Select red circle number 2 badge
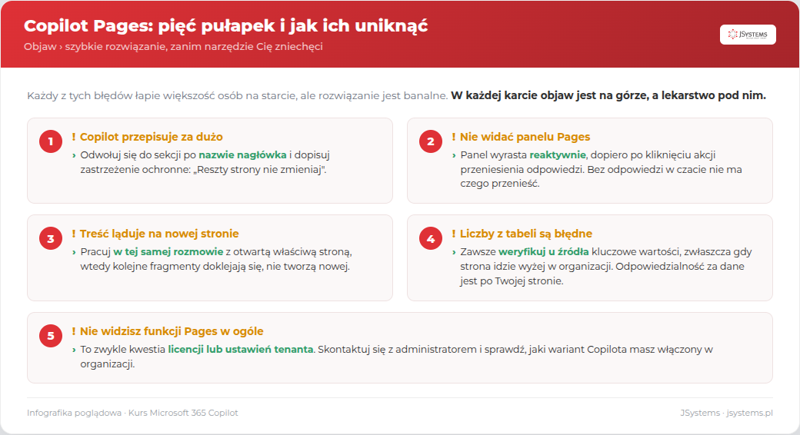This screenshot has width=800, height=435. point(431,141)
